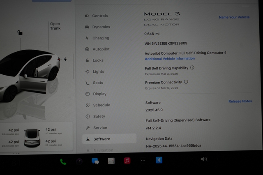Open the Release Notes link
This screenshot has height=175, width=263.
pos(240,101)
